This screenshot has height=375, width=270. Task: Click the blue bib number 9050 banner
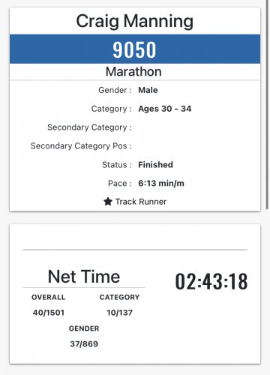[x=135, y=49]
